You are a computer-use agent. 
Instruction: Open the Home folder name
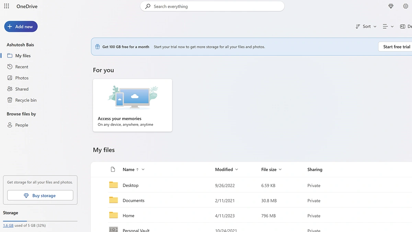pyautogui.click(x=128, y=216)
